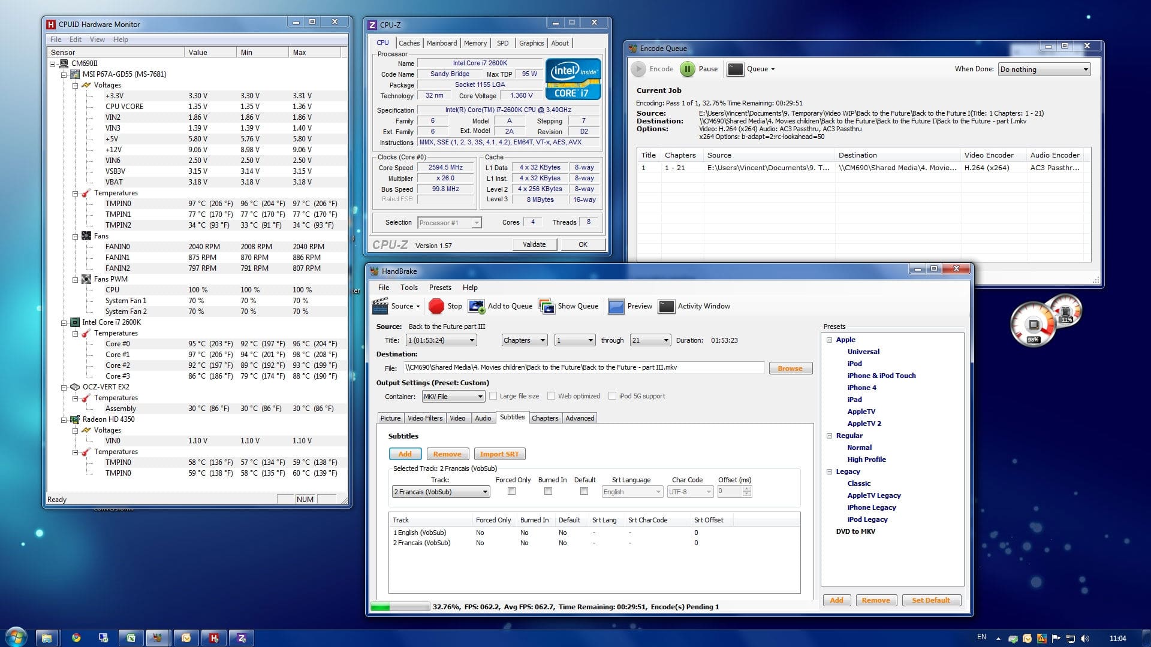The height and width of the screenshot is (647, 1151).
Task: Enable the Large file size checkbox
Action: [493, 396]
